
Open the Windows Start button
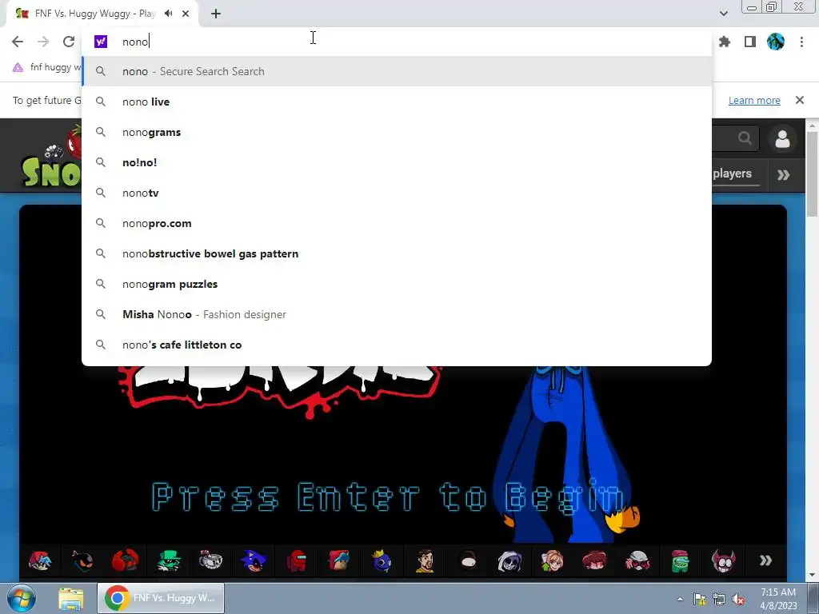[x=21, y=598]
